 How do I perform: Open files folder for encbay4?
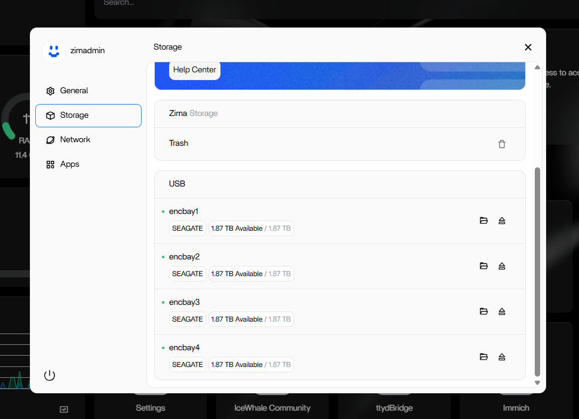[x=484, y=357]
